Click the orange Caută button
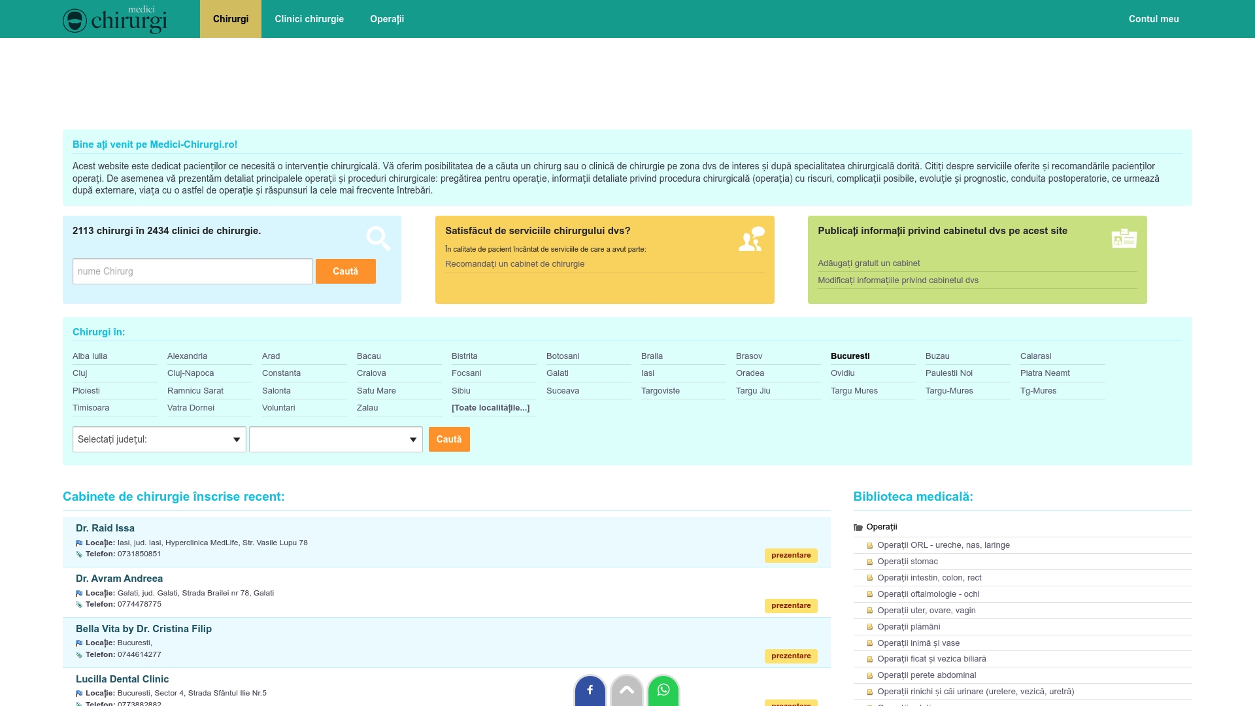 click(x=346, y=271)
